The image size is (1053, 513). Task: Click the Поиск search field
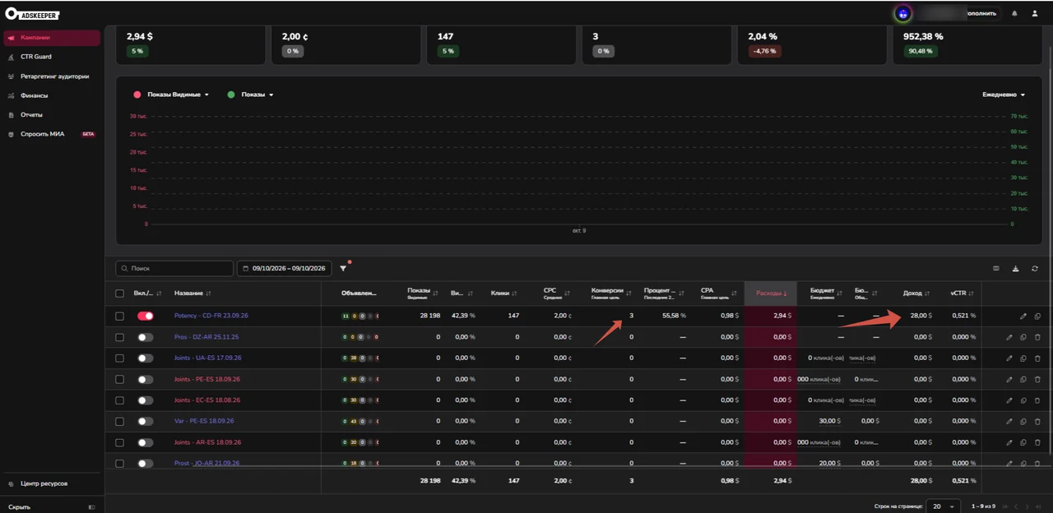pyautogui.click(x=174, y=269)
